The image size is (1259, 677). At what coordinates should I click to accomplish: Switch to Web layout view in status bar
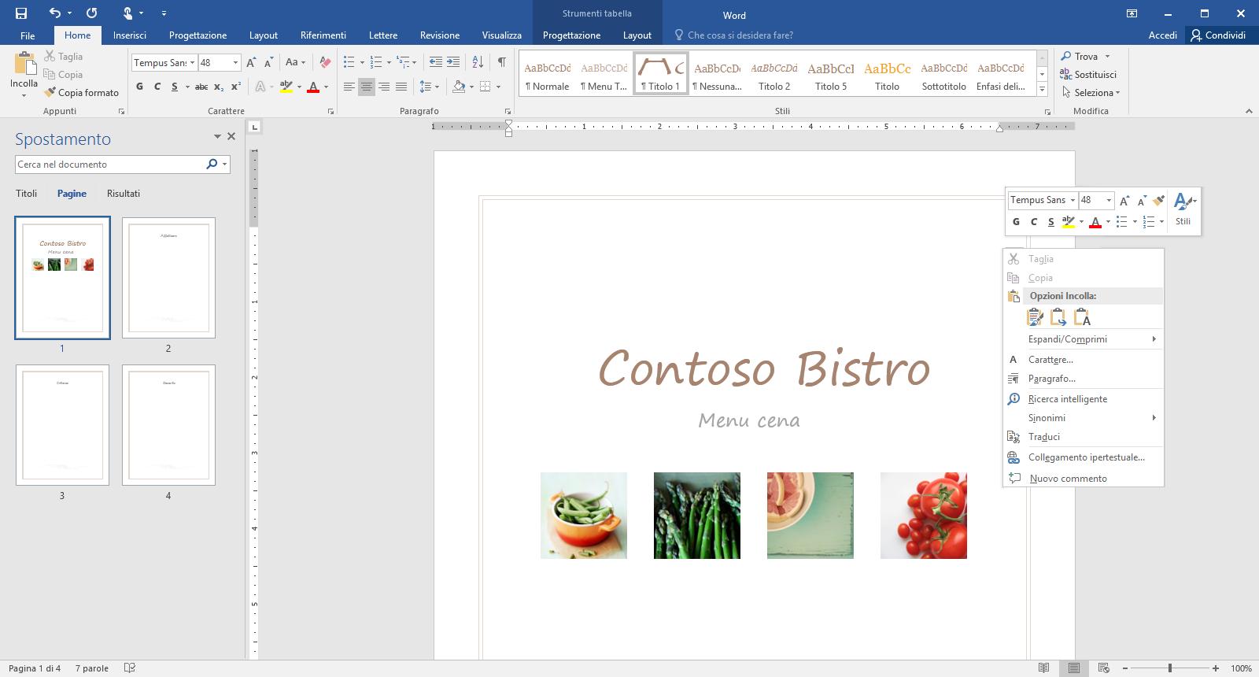coord(1104,668)
